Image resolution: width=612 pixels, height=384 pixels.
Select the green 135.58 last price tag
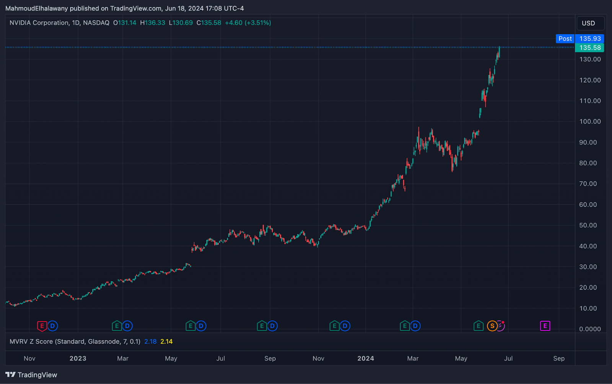pyautogui.click(x=590, y=48)
